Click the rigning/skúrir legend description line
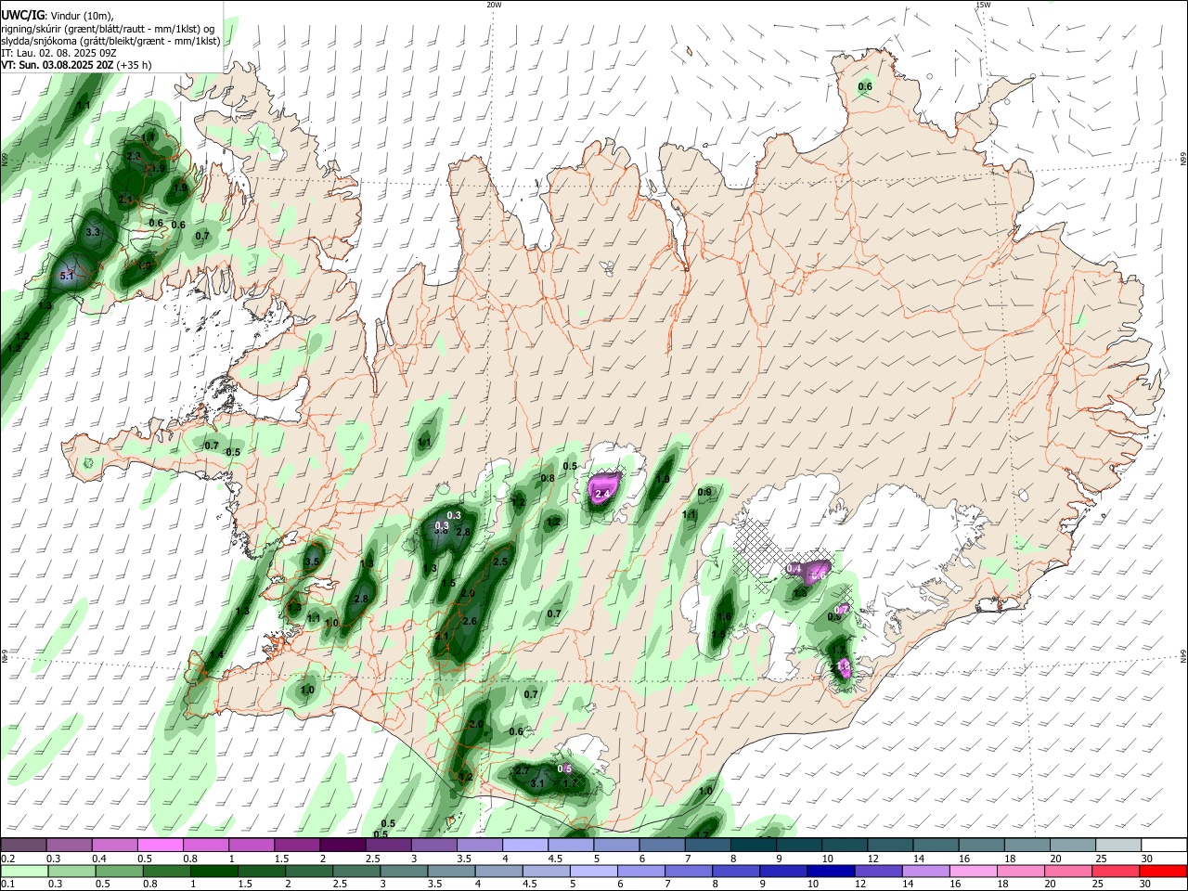This screenshot has width=1188, height=891. click(x=108, y=28)
